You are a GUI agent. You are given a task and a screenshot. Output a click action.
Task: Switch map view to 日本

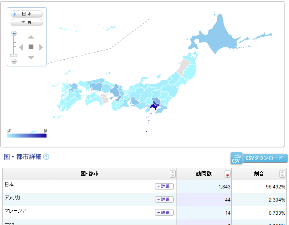[27, 14]
